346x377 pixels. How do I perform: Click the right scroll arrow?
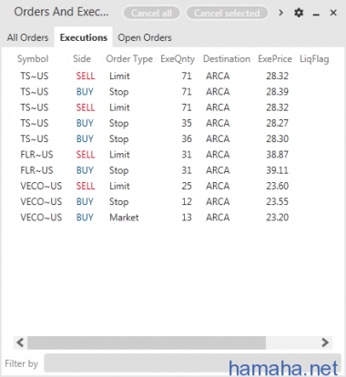pos(325,342)
